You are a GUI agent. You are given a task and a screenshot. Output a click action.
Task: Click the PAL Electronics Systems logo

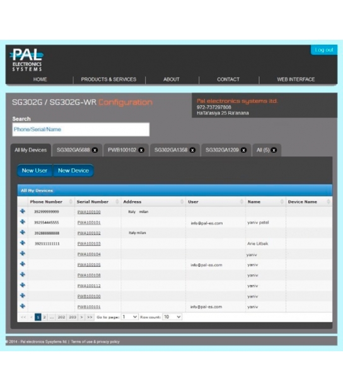click(x=27, y=60)
